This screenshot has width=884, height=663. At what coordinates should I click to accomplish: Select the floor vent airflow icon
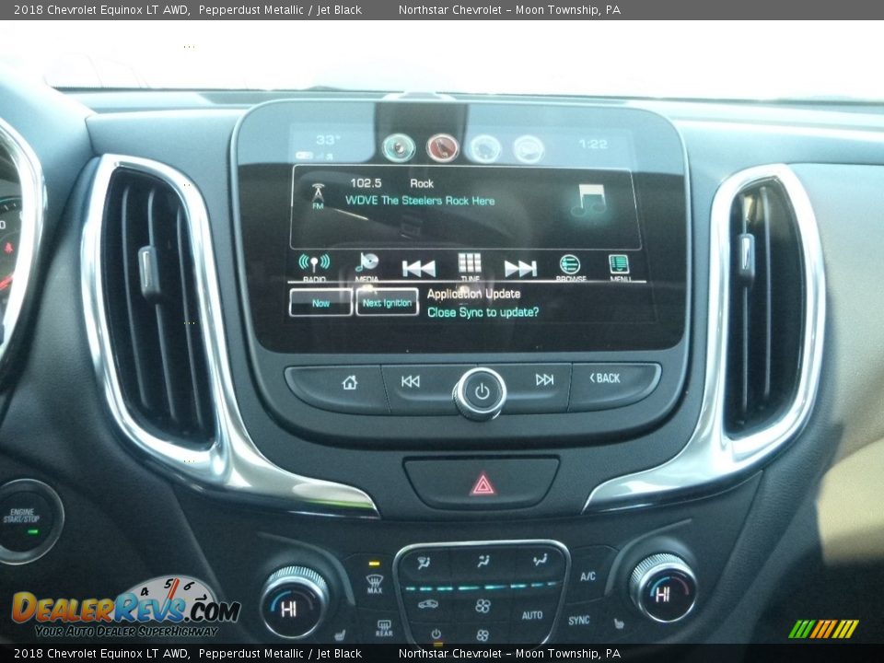point(541,562)
